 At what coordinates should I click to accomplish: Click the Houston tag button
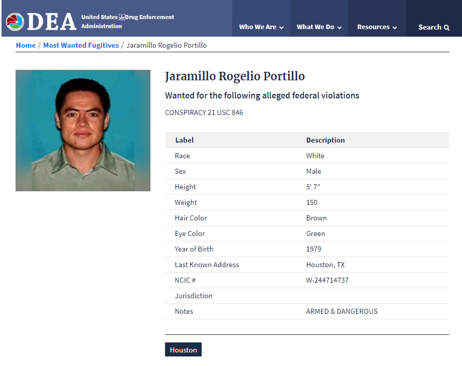pyautogui.click(x=183, y=350)
